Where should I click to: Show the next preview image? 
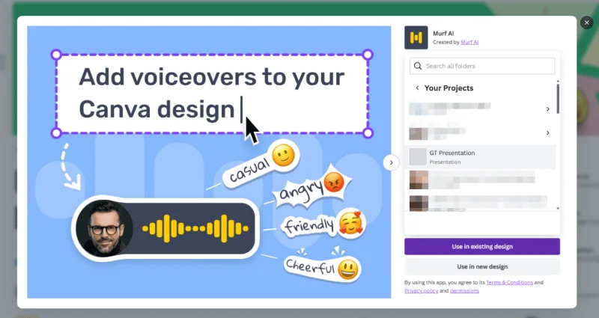(391, 162)
